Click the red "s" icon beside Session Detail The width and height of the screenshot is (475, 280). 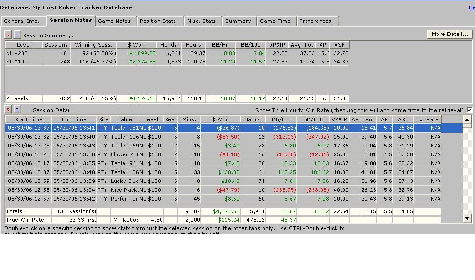click(8, 110)
